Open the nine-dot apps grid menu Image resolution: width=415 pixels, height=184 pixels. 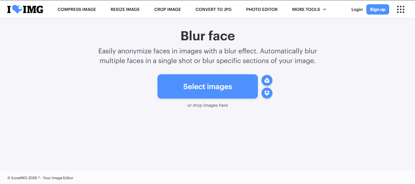tap(401, 9)
